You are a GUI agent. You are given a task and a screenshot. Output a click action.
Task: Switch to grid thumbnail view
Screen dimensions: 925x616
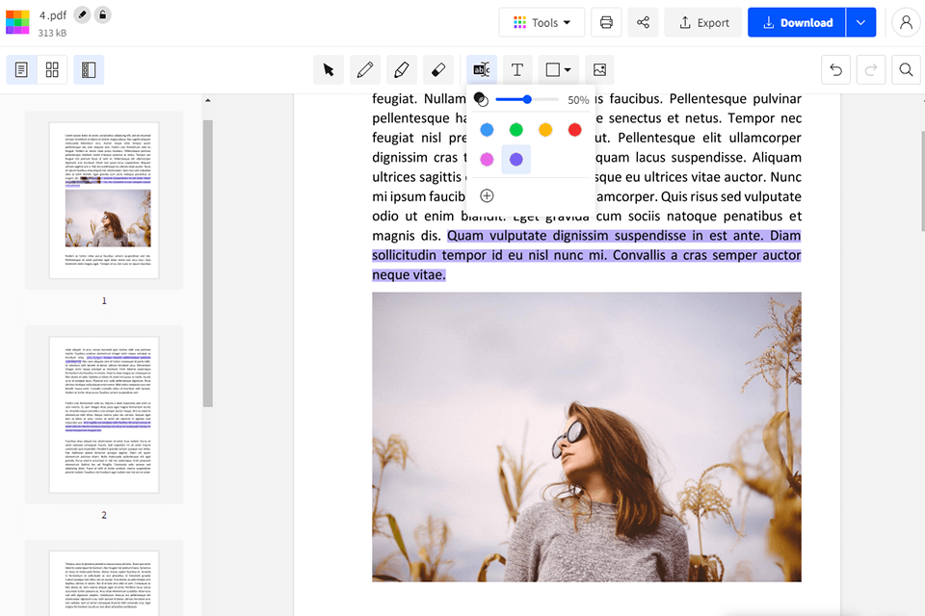52,69
